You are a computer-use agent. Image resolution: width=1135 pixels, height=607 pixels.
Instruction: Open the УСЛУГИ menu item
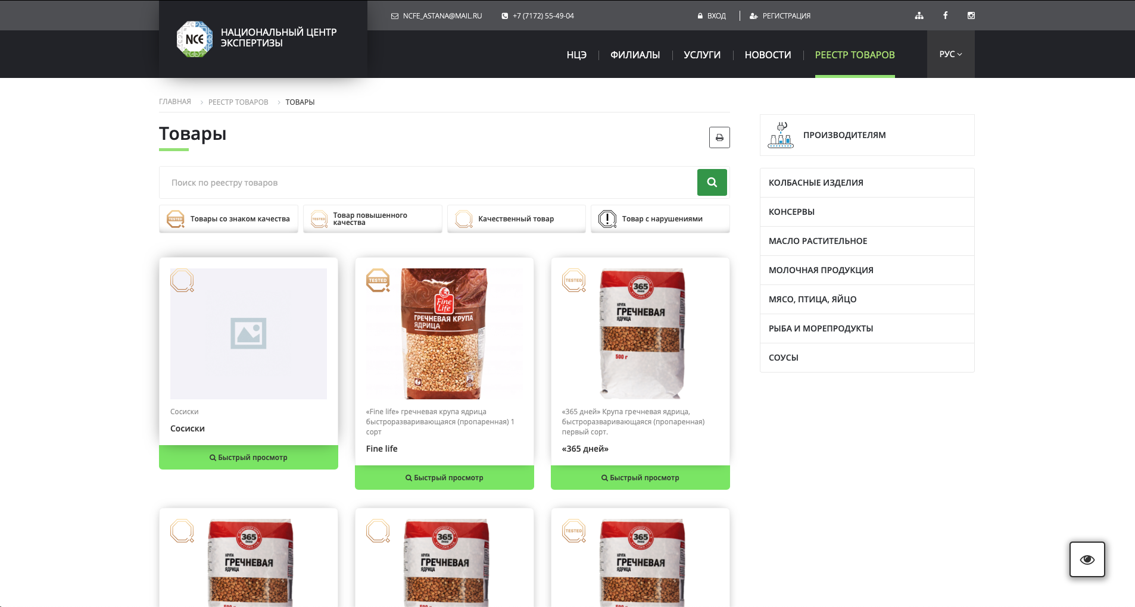(x=702, y=55)
